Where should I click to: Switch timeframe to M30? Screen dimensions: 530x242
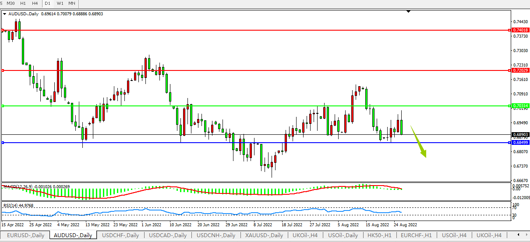[x=10, y=4]
